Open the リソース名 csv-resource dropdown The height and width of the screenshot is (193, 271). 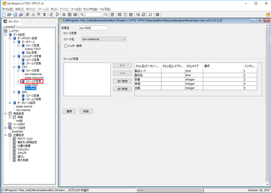[x=104, y=39]
